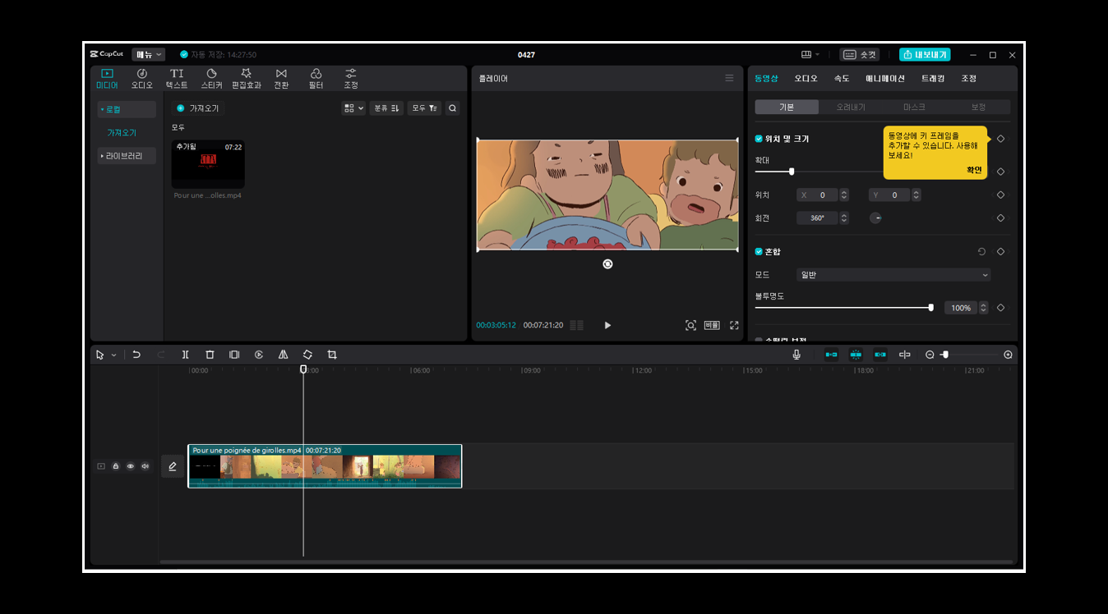Open the 편집효과 (Effects) panel

tap(246, 79)
